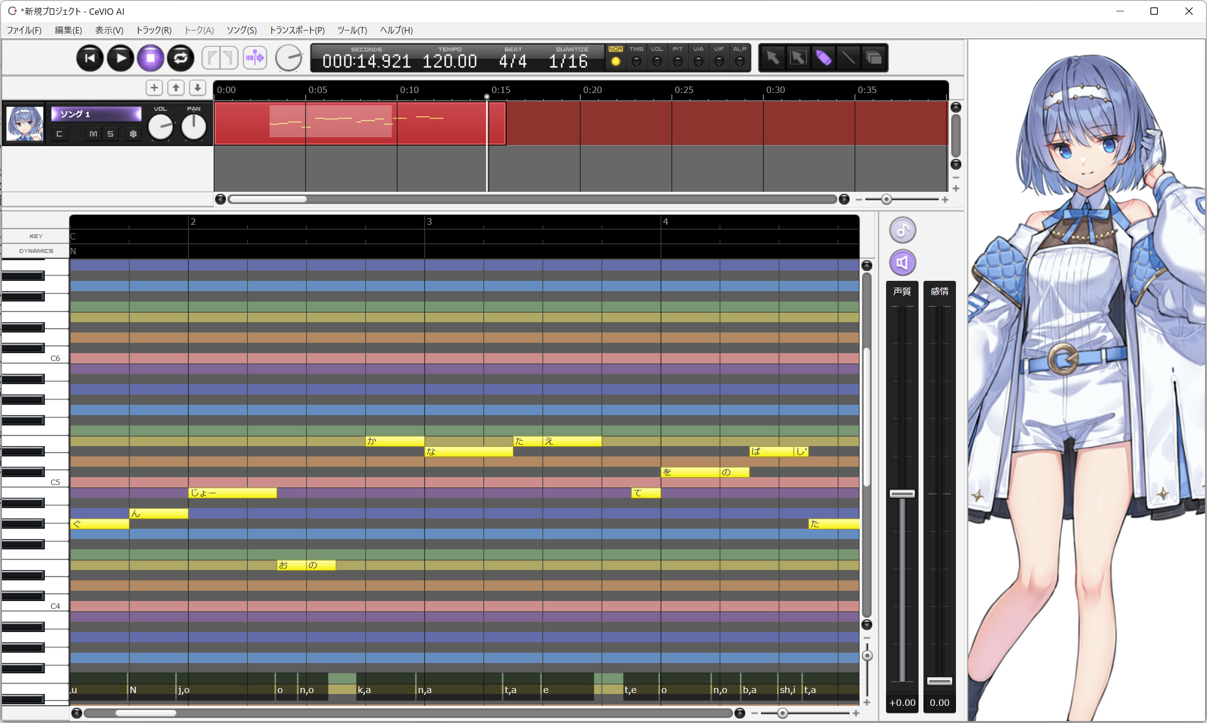Click the track VOL knob
The width and height of the screenshot is (1207, 723).
coord(160,127)
